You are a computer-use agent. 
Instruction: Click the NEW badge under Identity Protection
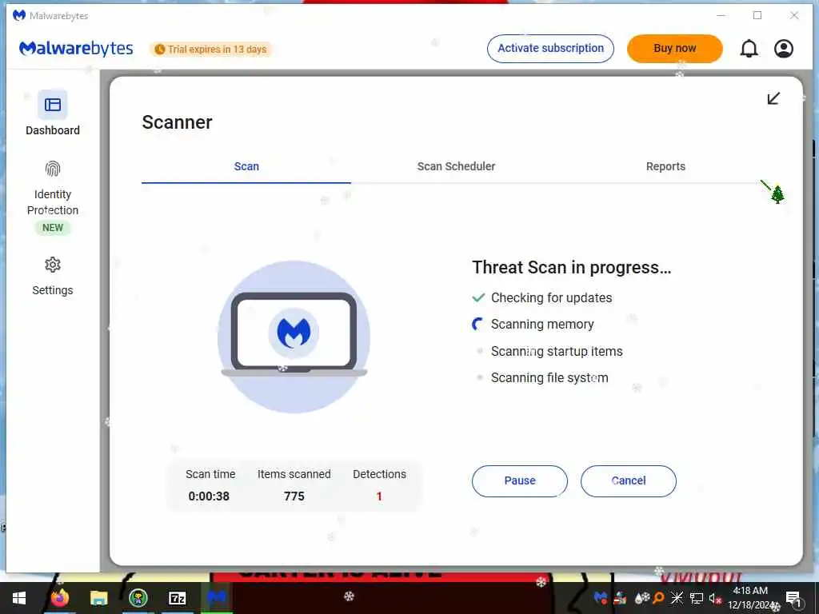53,228
